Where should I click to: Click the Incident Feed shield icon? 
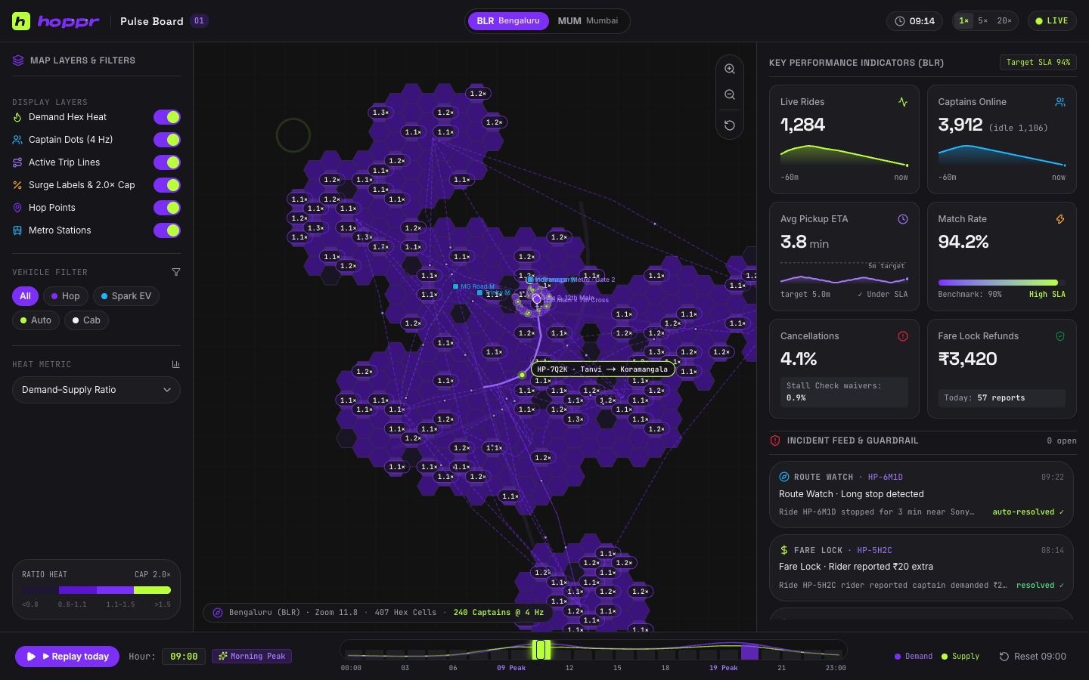[x=775, y=440]
